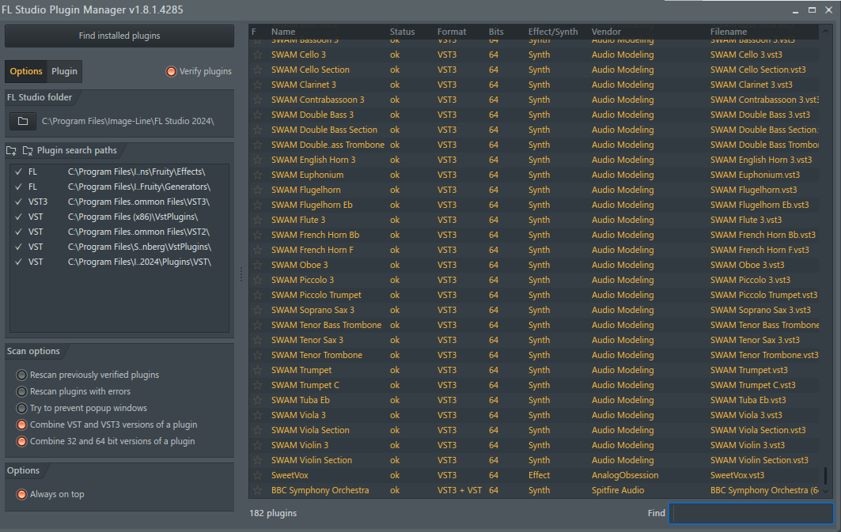
Task: Enable Rescan plugins with errors
Action: click(x=21, y=391)
